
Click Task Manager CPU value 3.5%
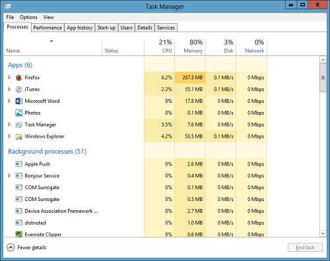166,125
